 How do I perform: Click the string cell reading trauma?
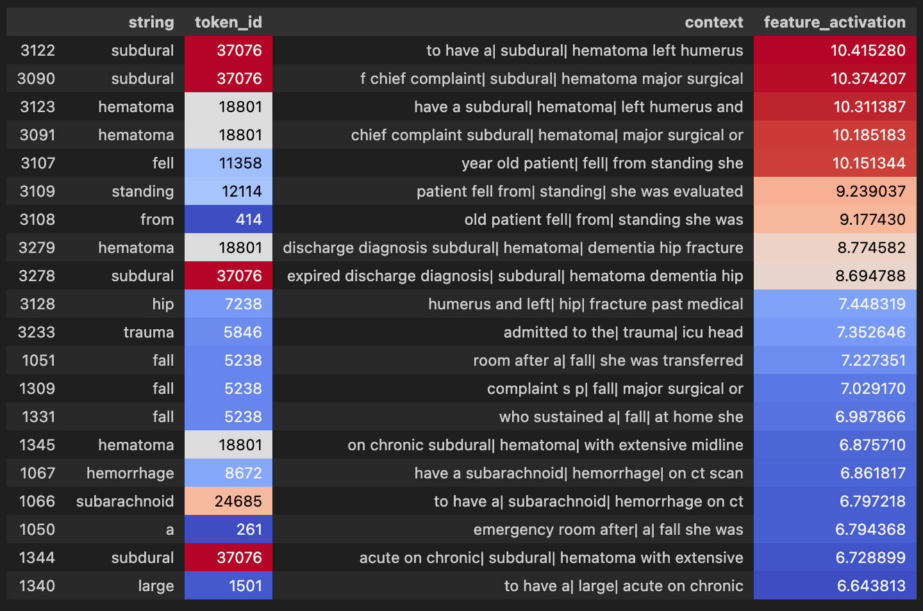149,332
